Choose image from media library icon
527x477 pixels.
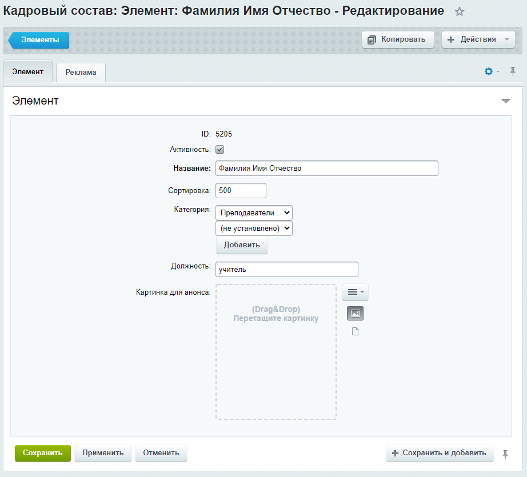coord(356,314)
